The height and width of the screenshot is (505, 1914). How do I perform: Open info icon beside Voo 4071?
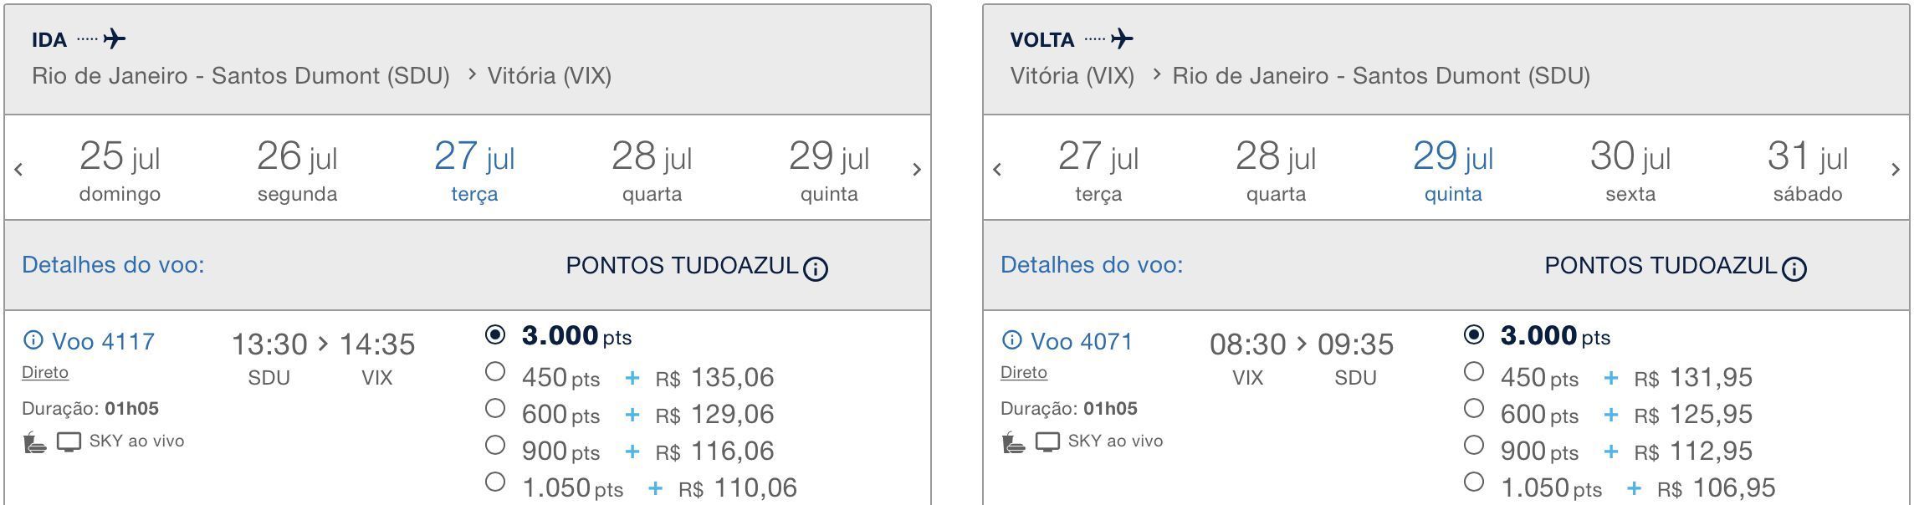(x=1011, y=340)
